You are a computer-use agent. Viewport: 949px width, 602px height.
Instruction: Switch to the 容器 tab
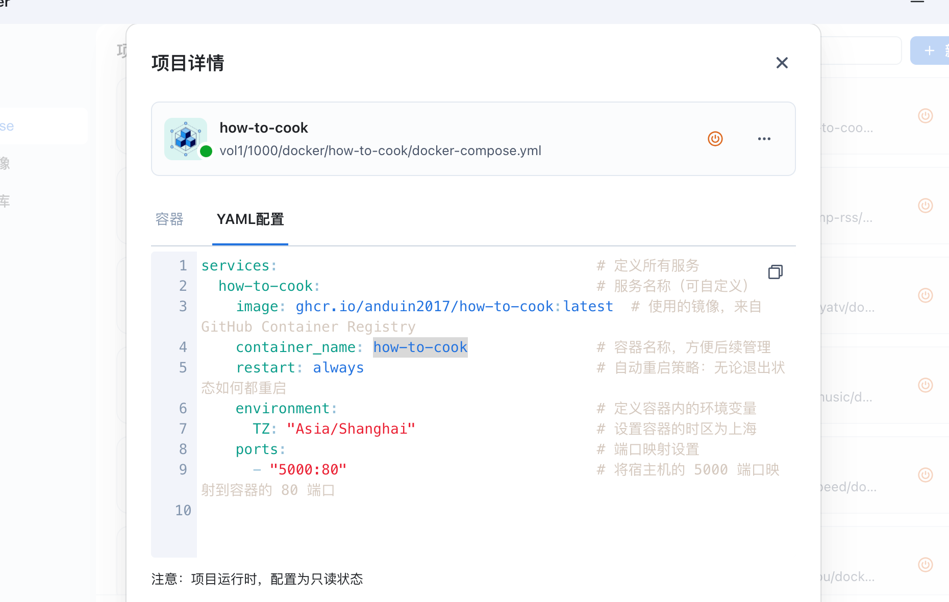point(169,219)
